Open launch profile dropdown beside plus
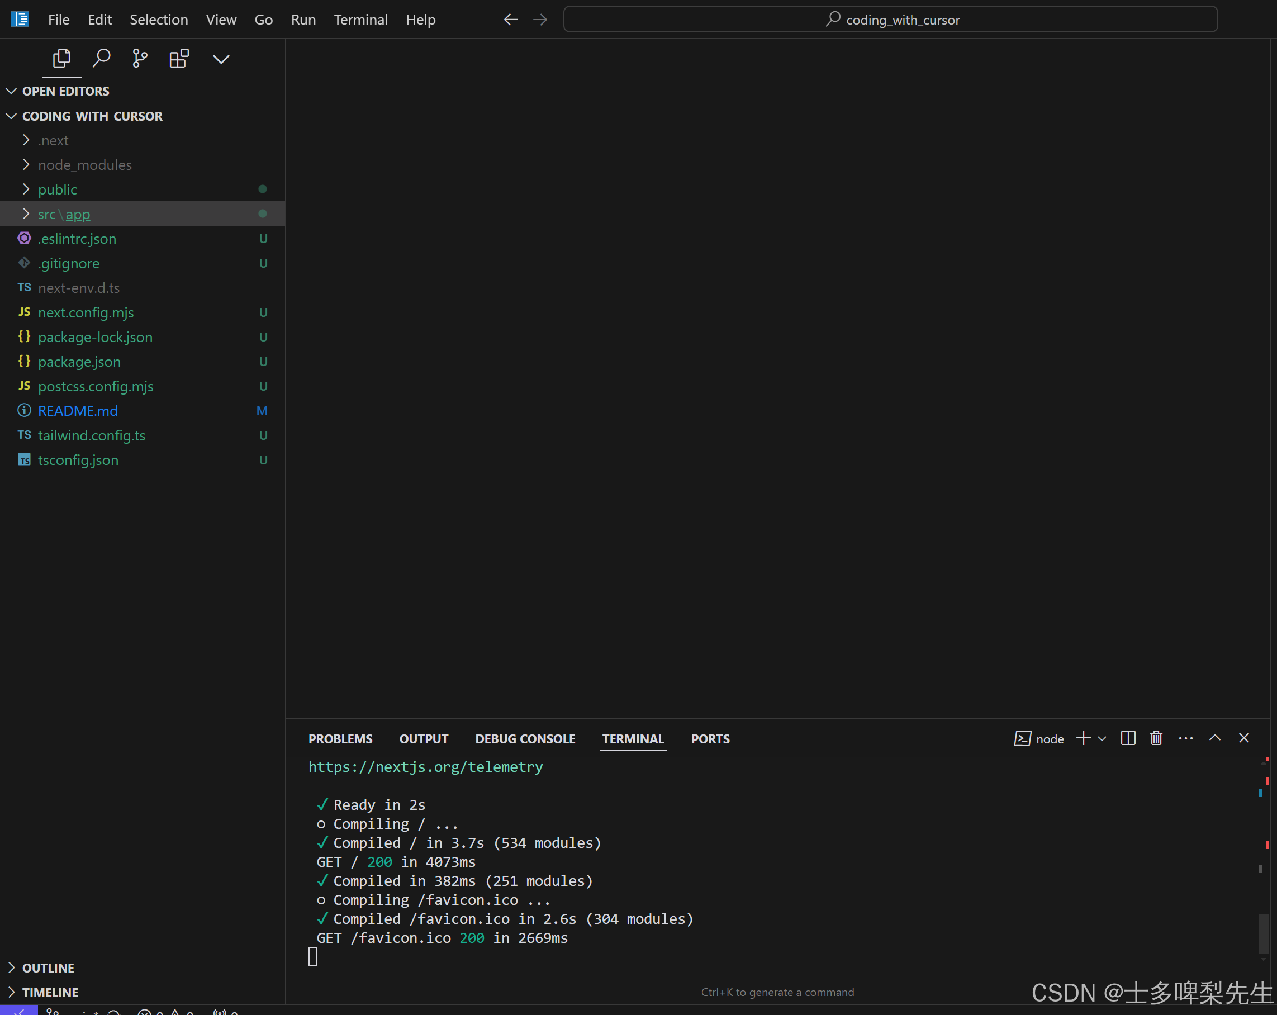Screen dimensions: 1277x1015 [1102, 739]
